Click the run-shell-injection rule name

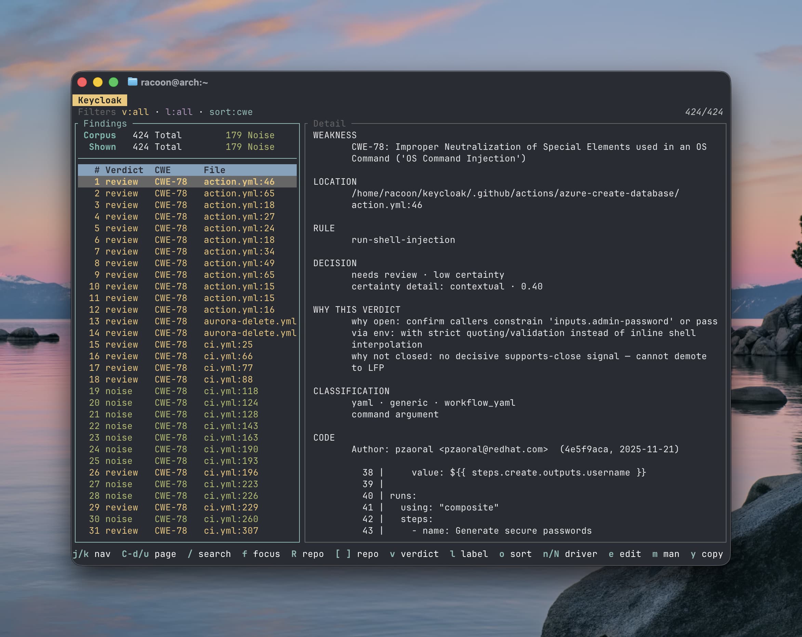403,240
